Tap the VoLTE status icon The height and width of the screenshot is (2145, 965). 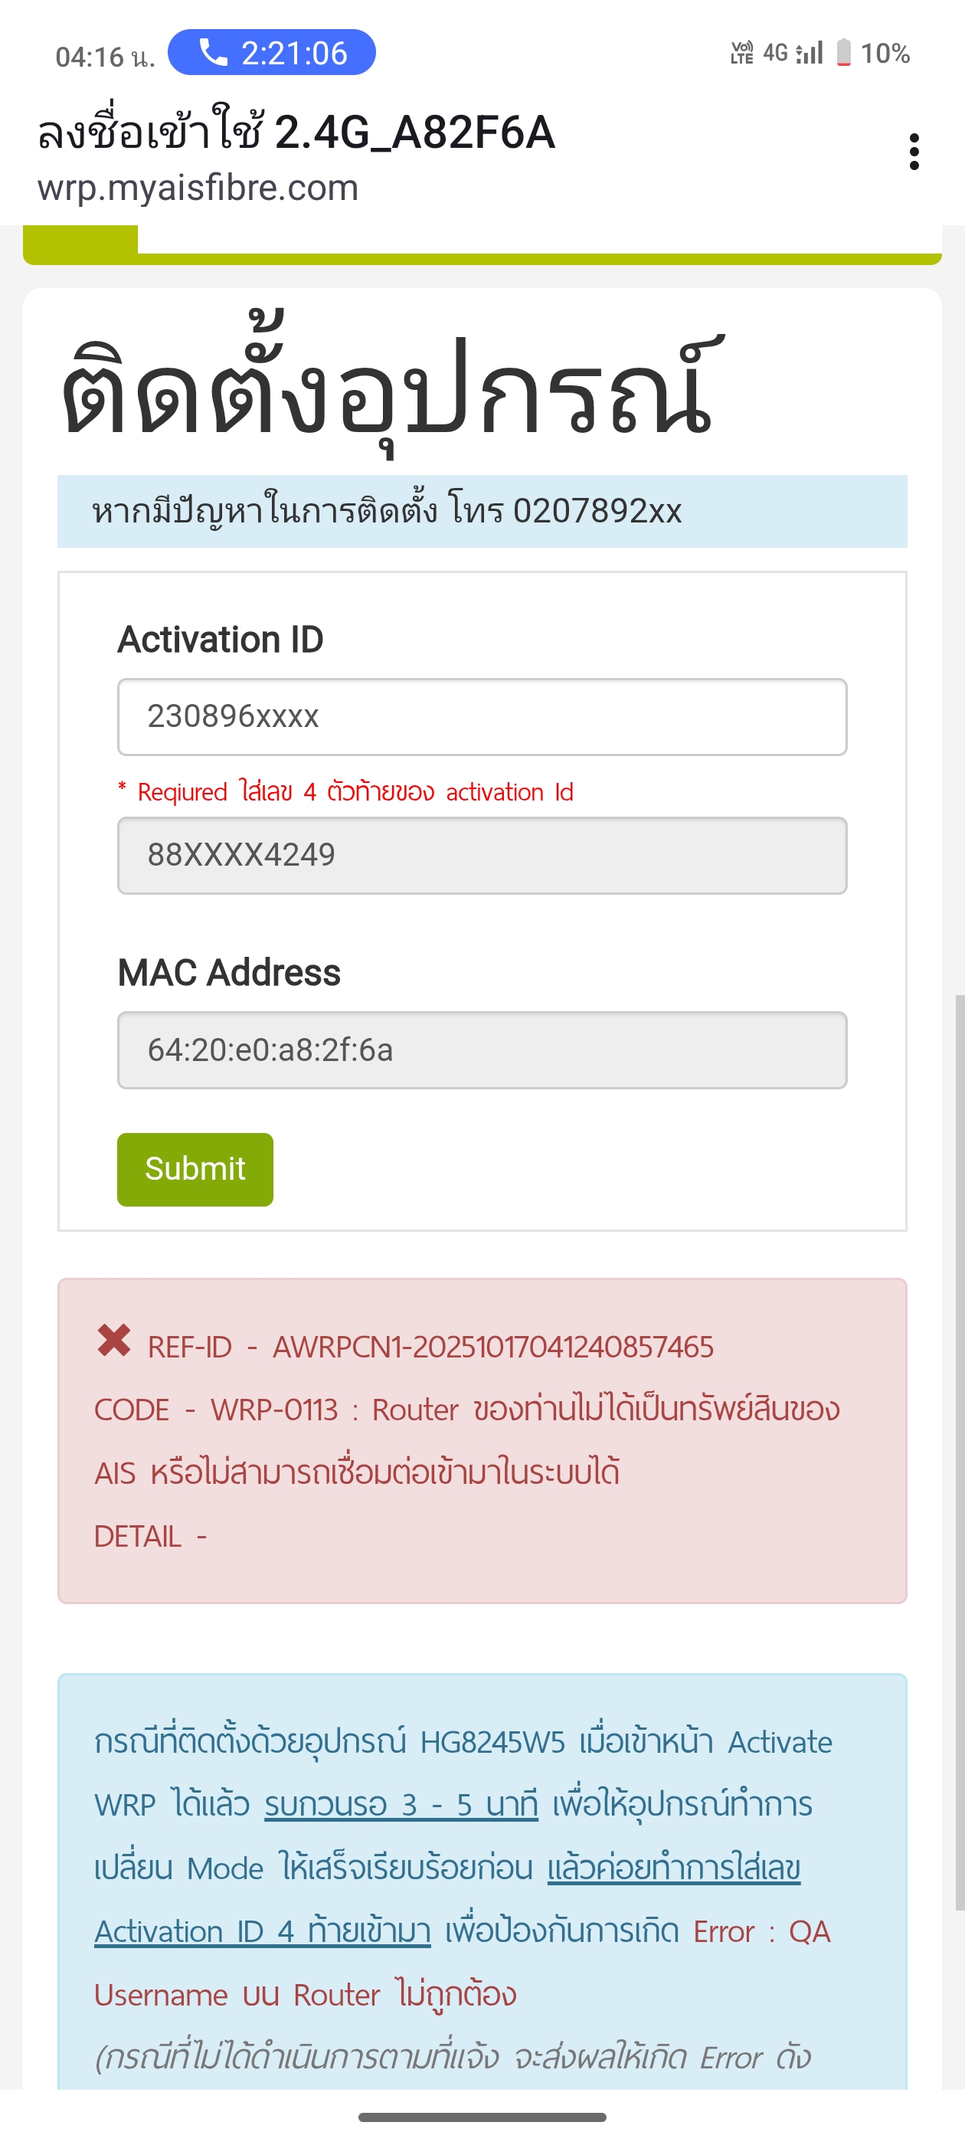[741, 54]
